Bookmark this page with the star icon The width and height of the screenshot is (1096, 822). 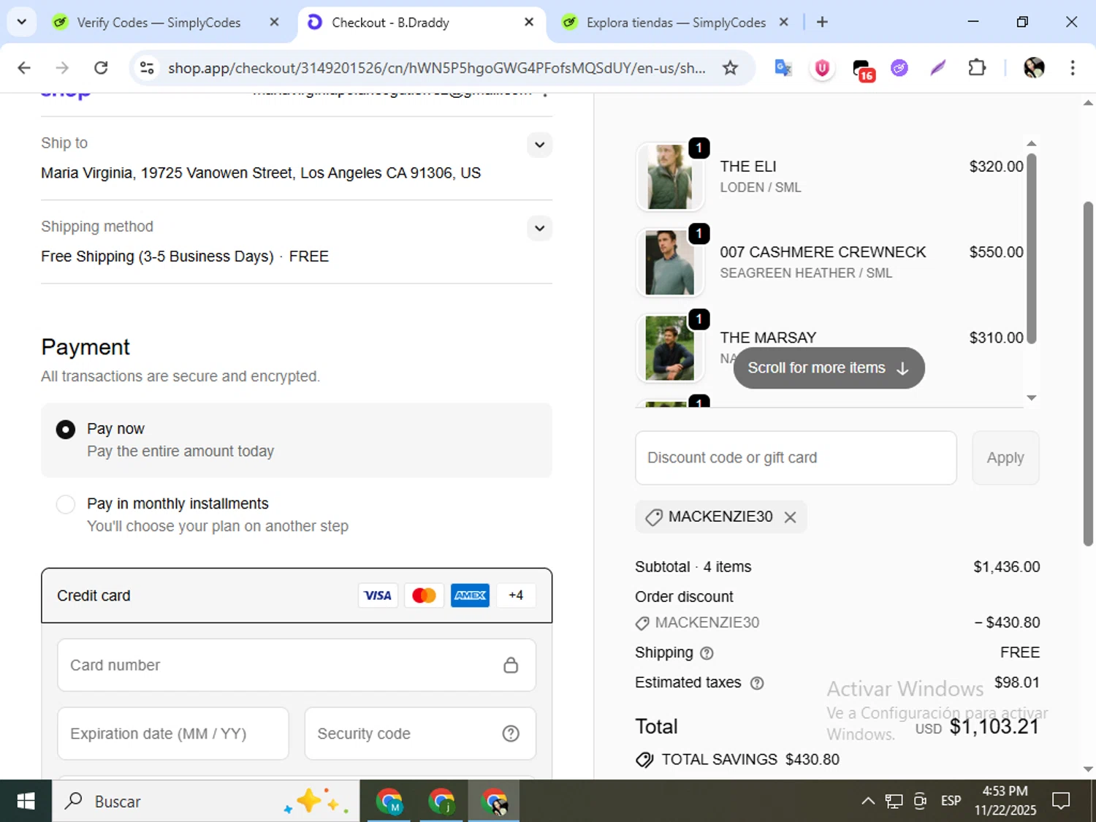[730, 68]
